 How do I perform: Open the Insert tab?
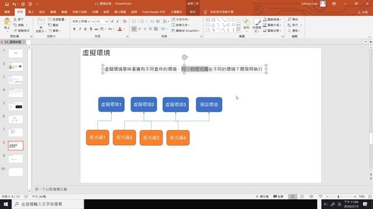coord(31,12)
